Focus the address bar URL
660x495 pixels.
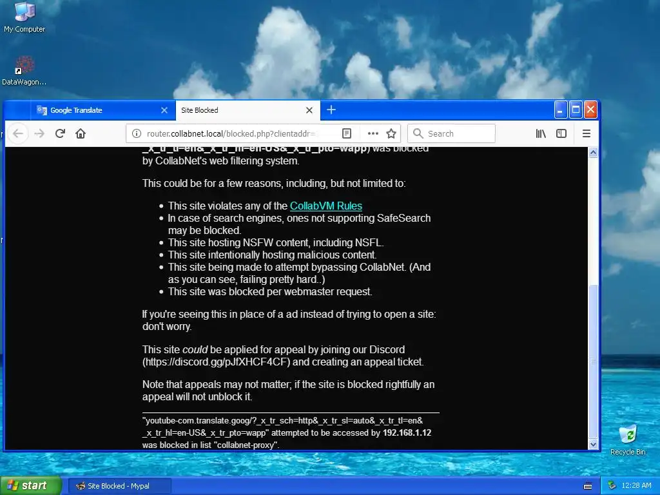click(x=231, y=133)
